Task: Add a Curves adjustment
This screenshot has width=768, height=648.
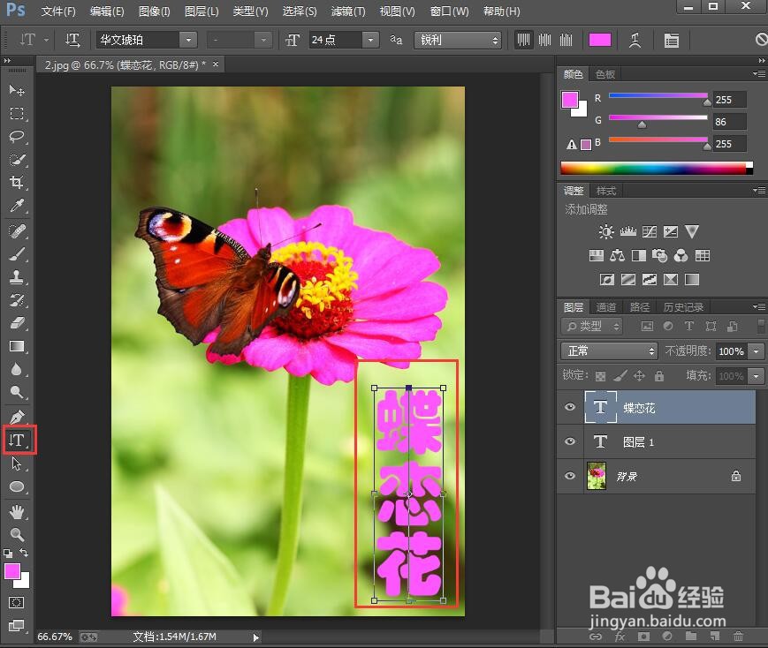Action: [650, 231]
